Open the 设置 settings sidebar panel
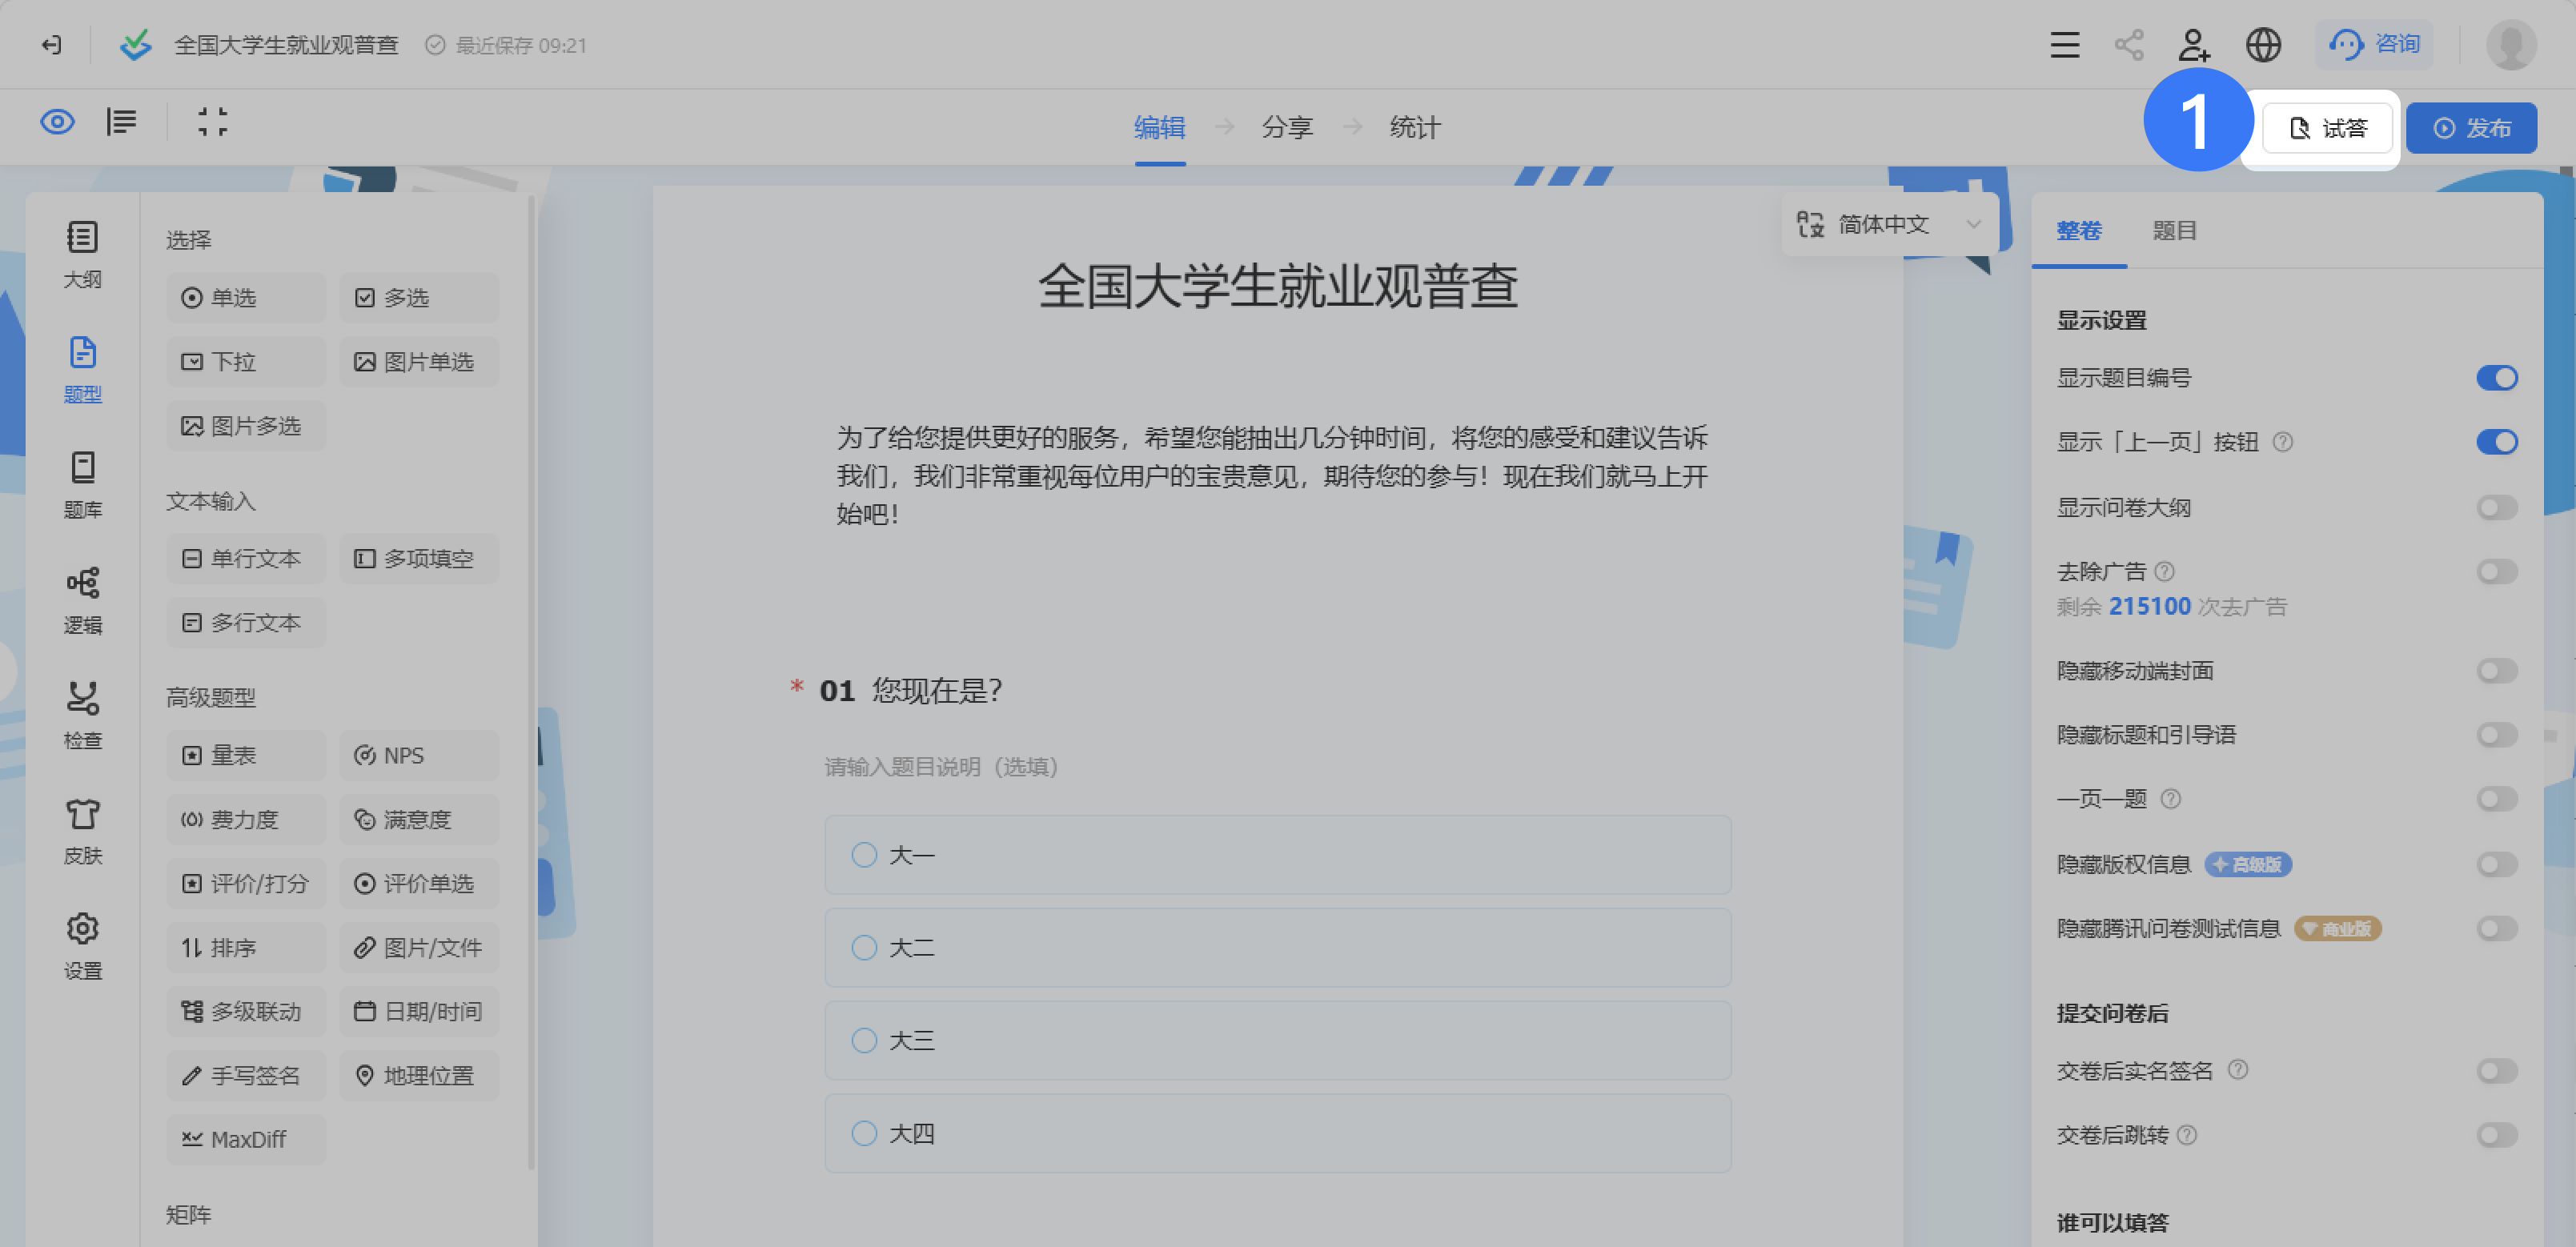This screenshot has width=2576, height=1247. [x=82, y=945]
